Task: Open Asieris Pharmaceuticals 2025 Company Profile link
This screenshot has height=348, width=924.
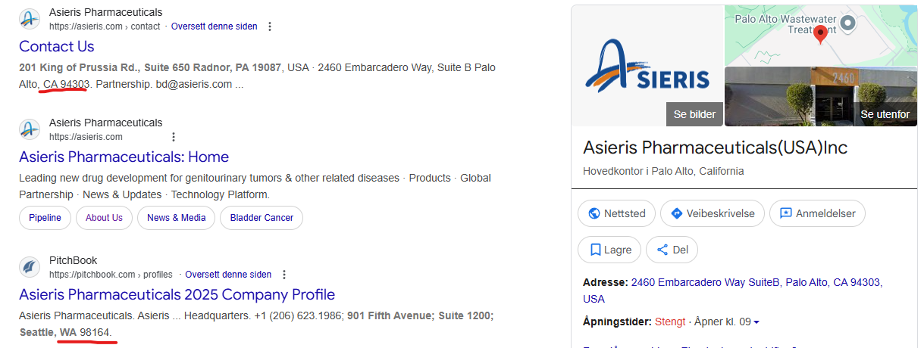Action: tap(177, 294)
